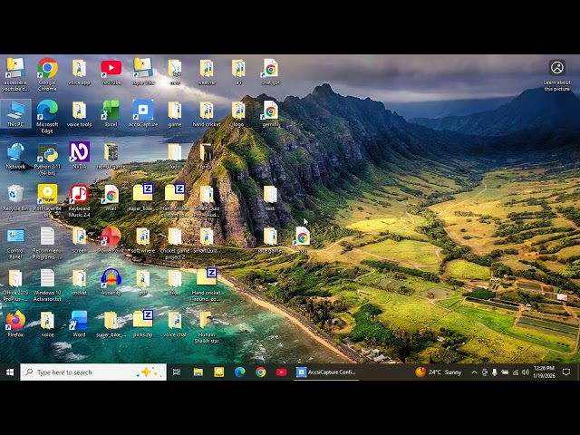Image resolution: width=580 pixels, height=435 pixels.
Task: Open the notifications action center
Action: pos(565,372)
